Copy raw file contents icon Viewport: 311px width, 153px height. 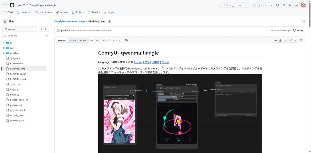(281, 40)
